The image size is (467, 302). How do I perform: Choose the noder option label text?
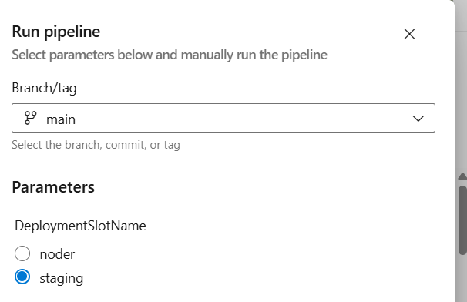pyautogui.click(x=57, y=254)
